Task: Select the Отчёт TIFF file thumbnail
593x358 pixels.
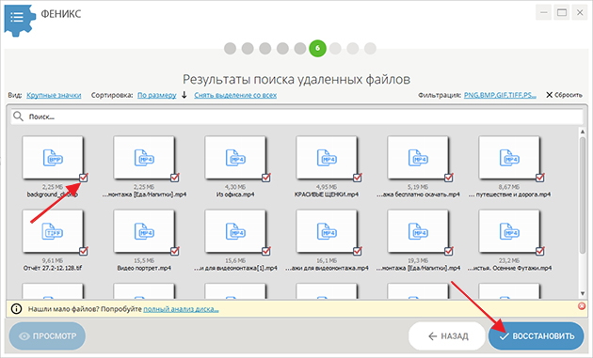Action: [x=53, y=231]
